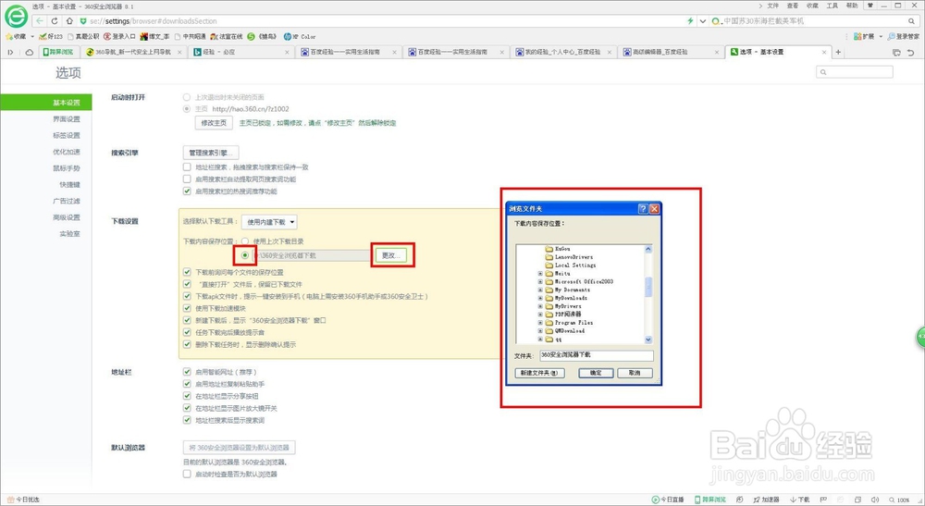
Task: Uncheck 使用下载加速模块
Action: [187, 308]
